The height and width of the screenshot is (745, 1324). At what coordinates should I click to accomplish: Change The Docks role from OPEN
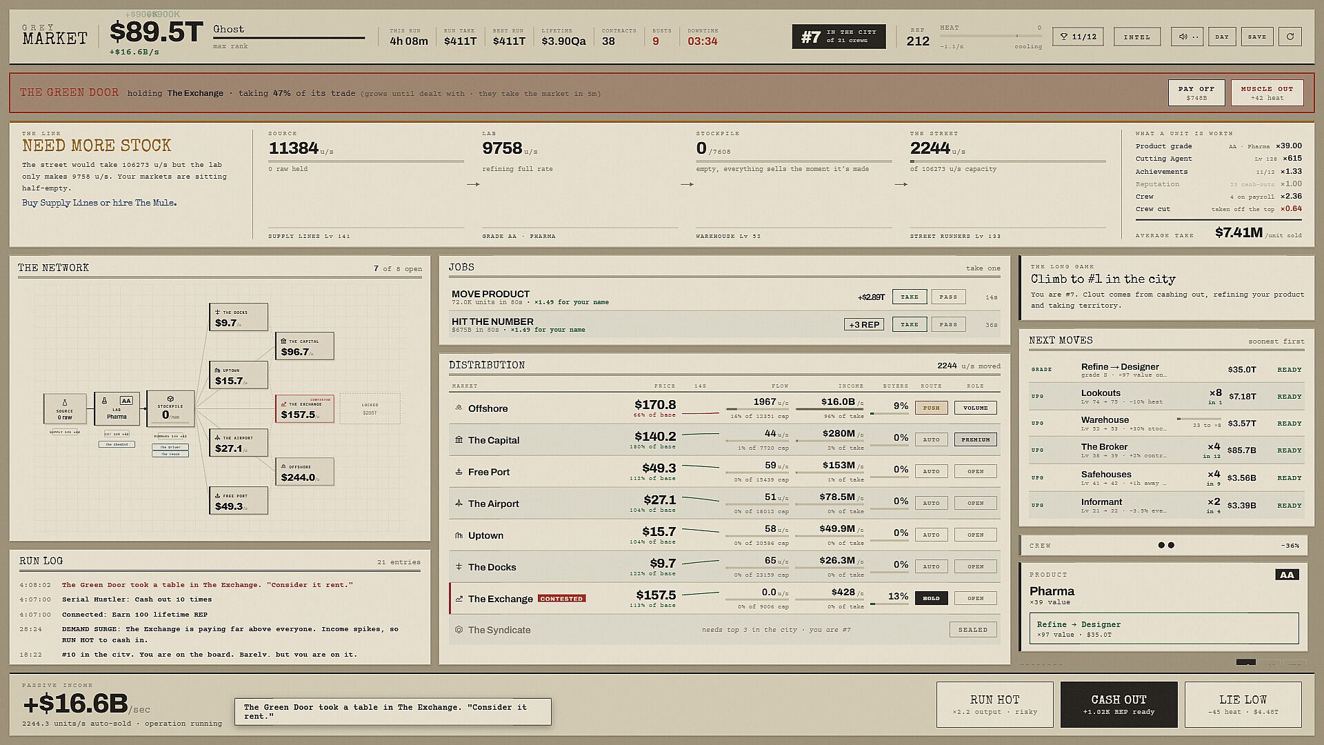[975, 566]
